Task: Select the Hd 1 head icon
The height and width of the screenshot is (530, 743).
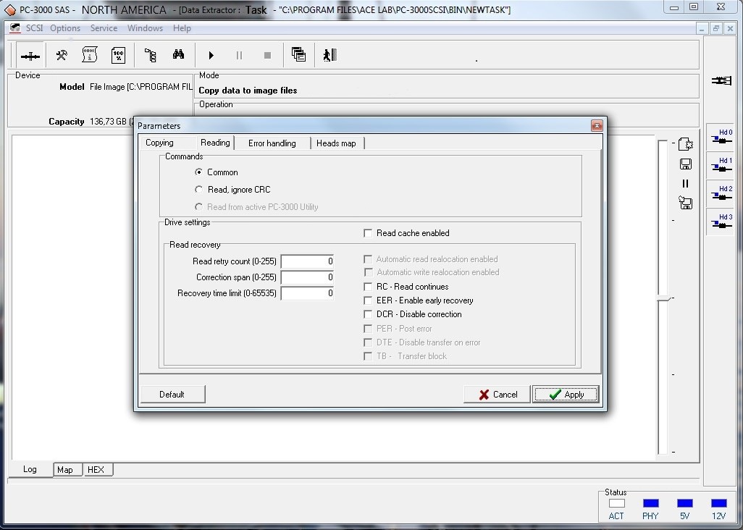Action: (721, 165)
